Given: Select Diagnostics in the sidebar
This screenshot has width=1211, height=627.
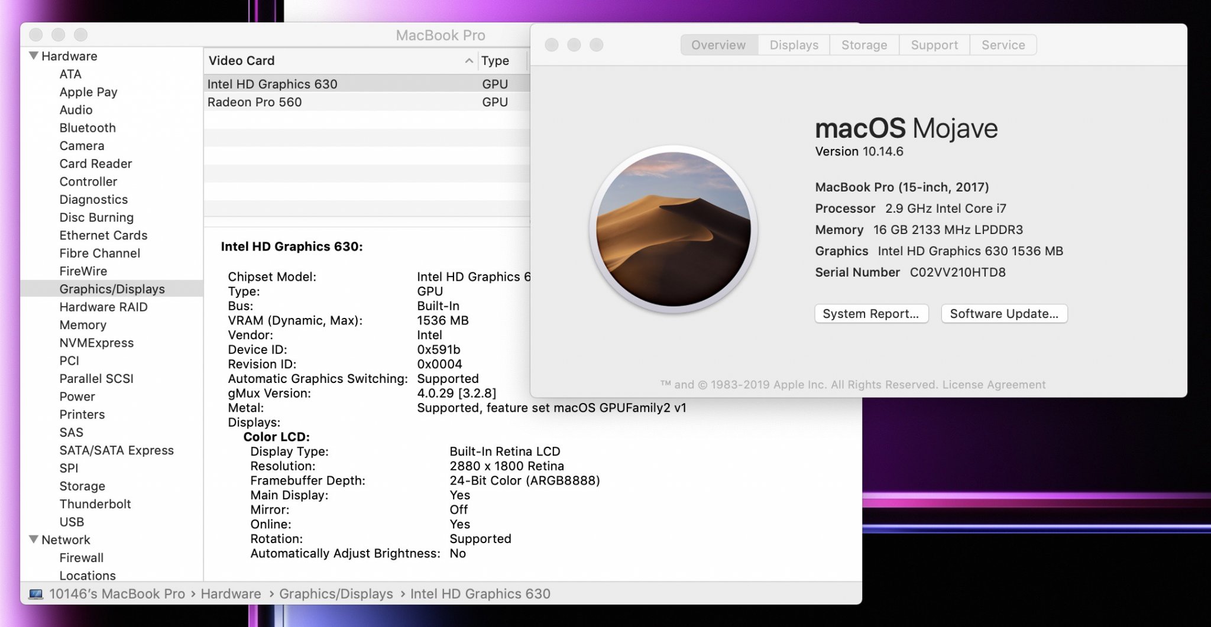Looking at the screenshot, I should coord(93,199).
